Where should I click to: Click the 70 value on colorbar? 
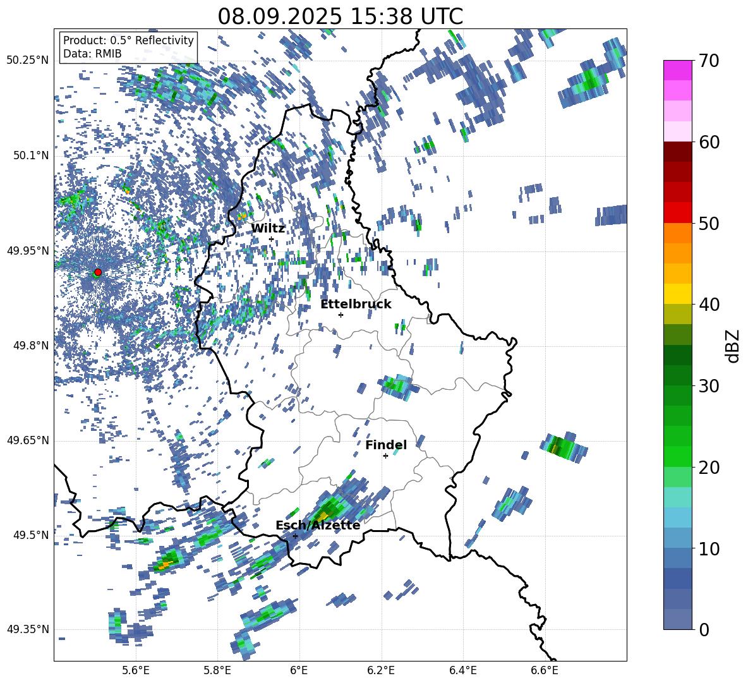(709, 61)
